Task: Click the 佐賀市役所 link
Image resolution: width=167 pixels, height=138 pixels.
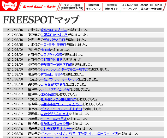Action: 48,94
